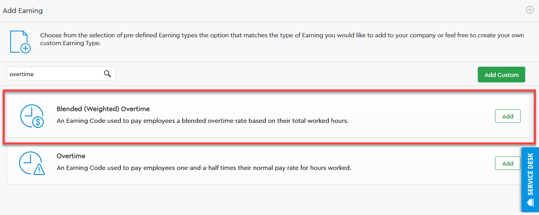This screenshot has height=215, width=539.
Task: Click the Service Desk bell icon
Action: click(530, 202)
